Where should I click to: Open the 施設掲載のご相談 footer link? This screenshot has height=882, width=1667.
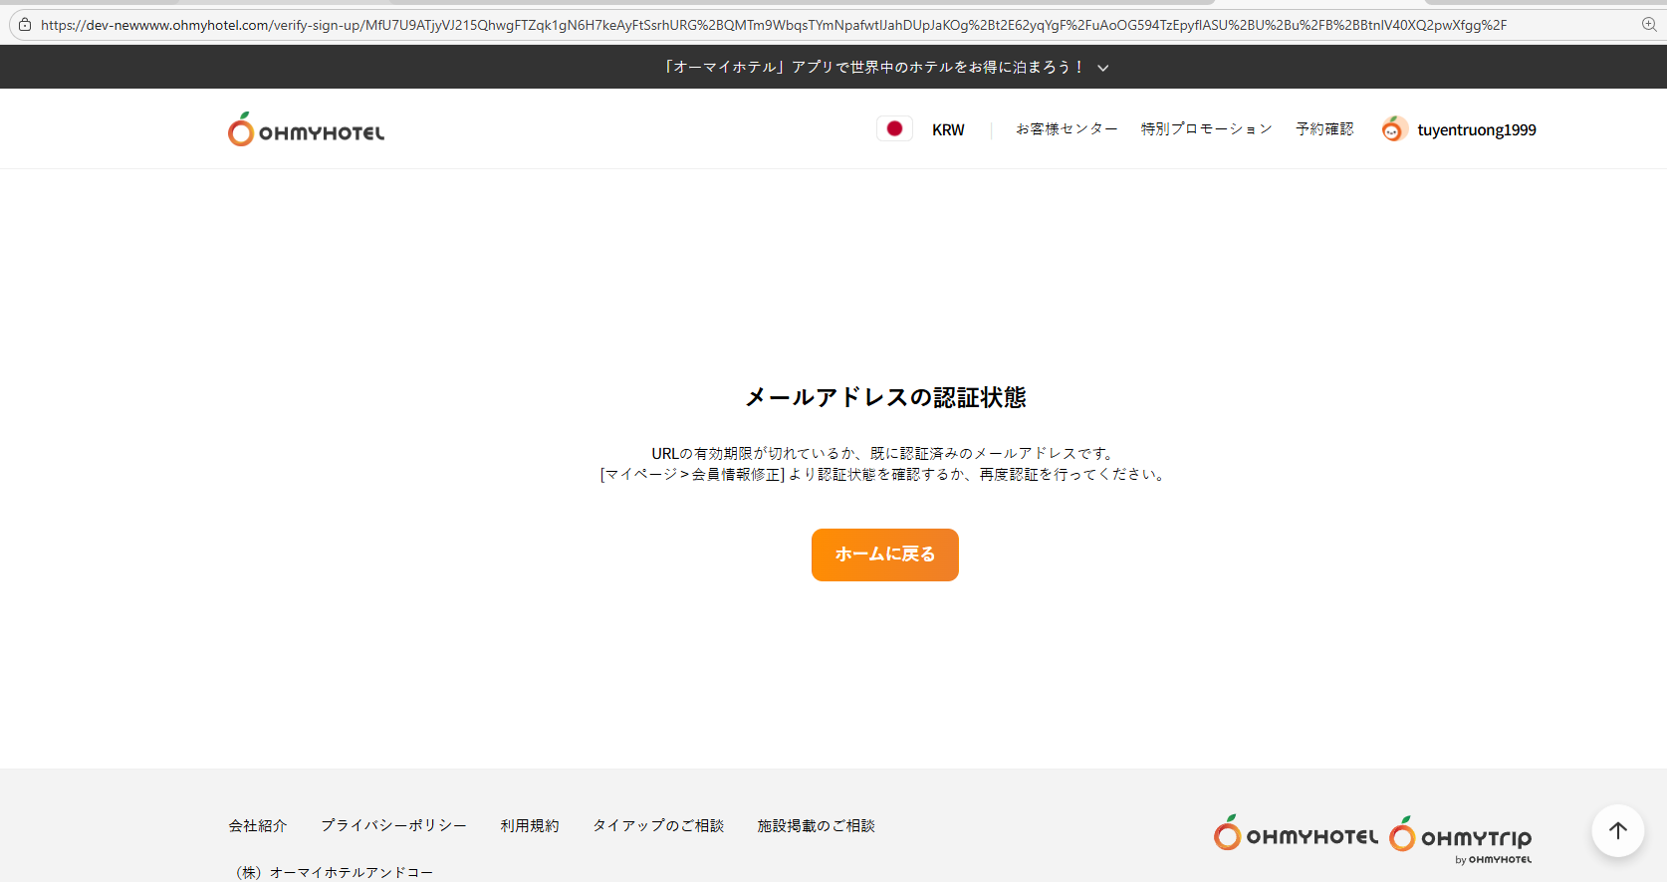[816, 825]
